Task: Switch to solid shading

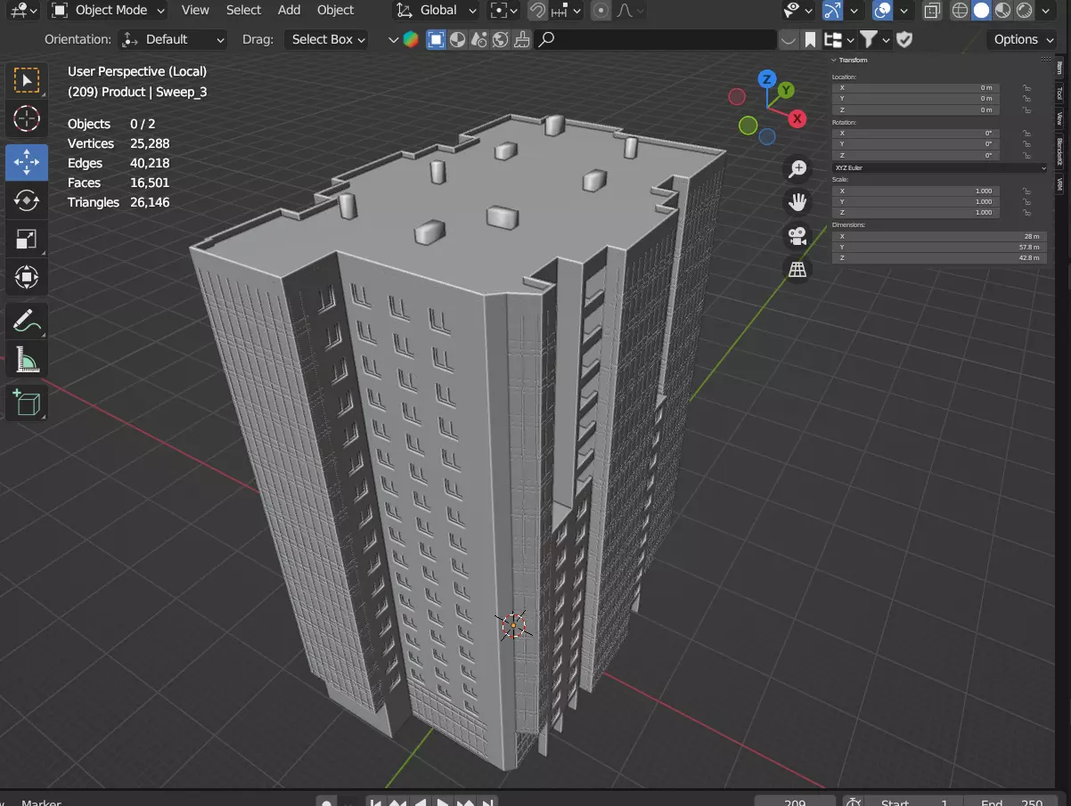Action: (982, 11)
